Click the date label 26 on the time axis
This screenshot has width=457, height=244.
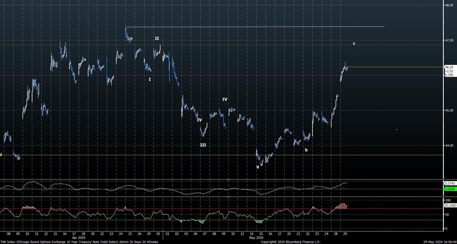pyautogui.click(x=139, y=234)
